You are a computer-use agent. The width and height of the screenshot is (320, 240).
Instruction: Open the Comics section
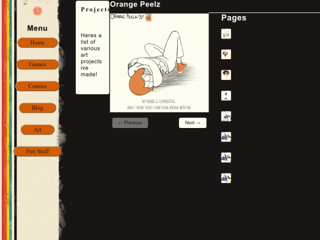37,86
